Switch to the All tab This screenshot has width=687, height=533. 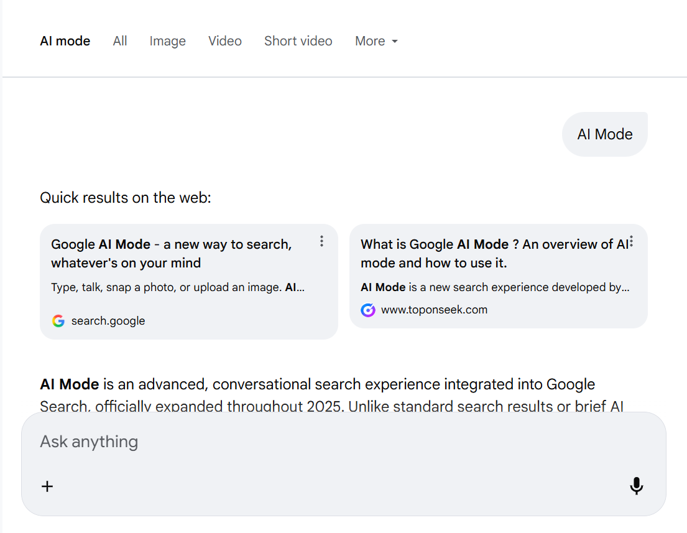coord(119,41)
